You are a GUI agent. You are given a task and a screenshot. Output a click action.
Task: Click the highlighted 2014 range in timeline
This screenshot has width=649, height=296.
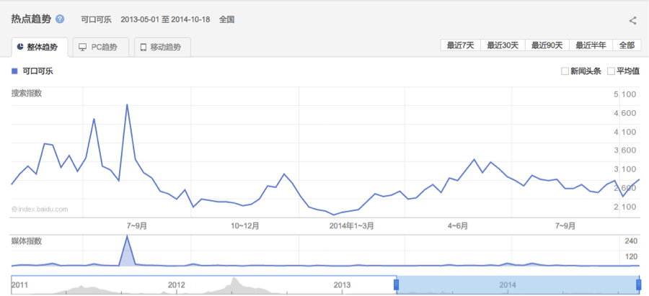[517, 285]
